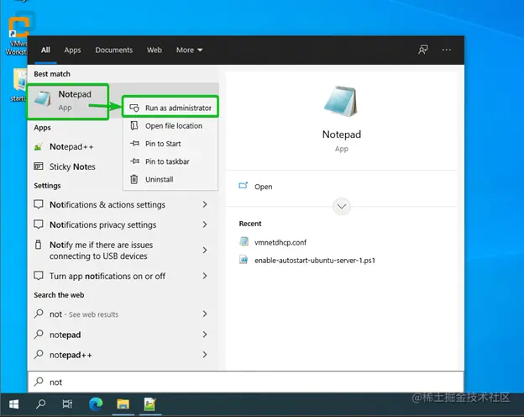Click the Open file location icon
Viewport: 524px width, 417px height.
pyautogui.click(x=134, y=125)
